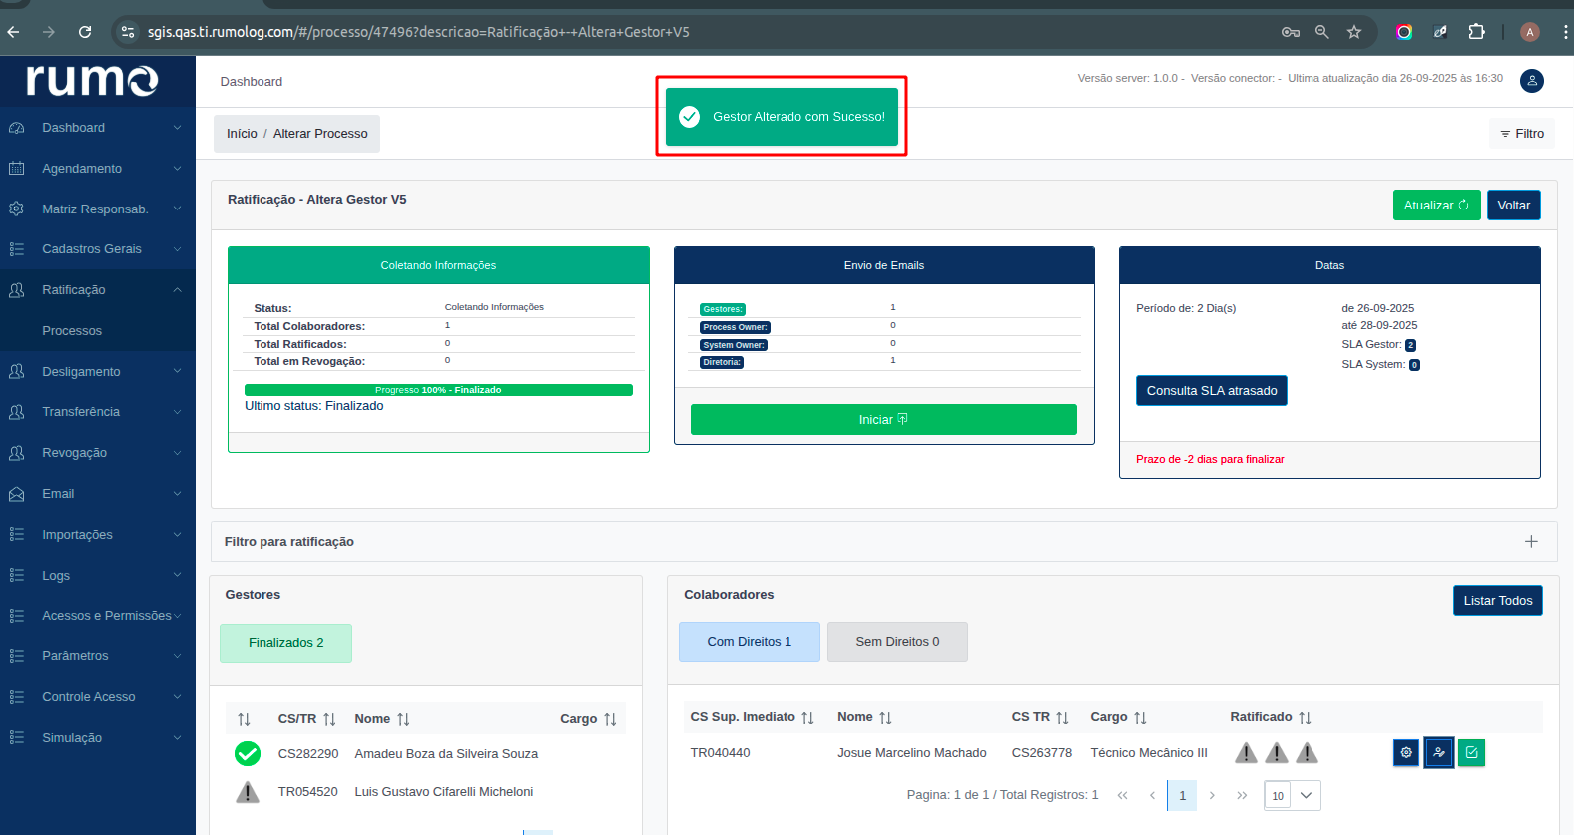Open the rows-per-page dropdown showing 10

tap(1293, 795)
